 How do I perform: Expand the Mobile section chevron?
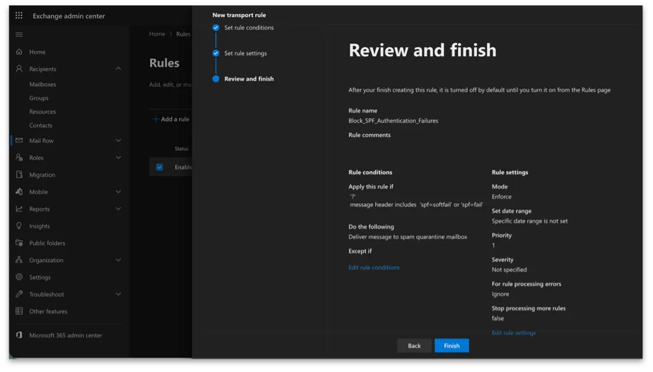(118, 192)
